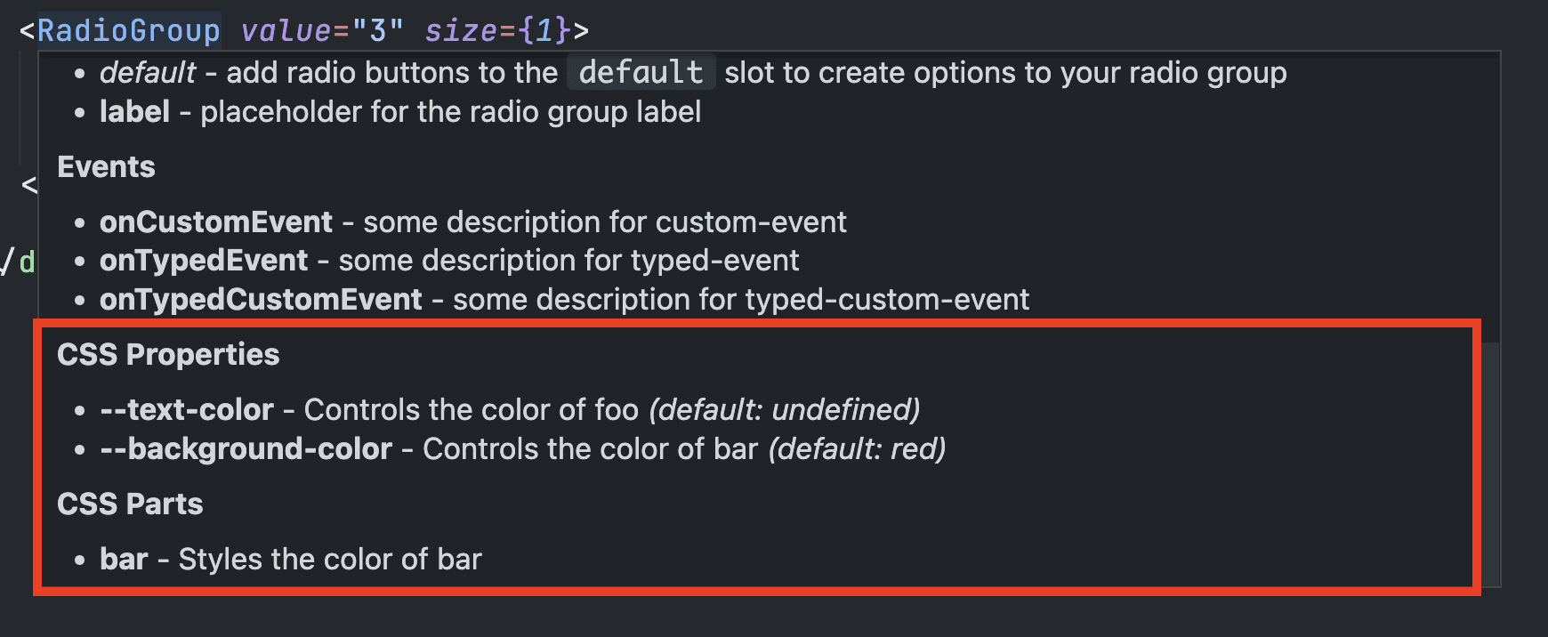Click onTypedCustomEvent in the events list
1548x637 pixels.
pyautogui.click(x=259, y=299)
